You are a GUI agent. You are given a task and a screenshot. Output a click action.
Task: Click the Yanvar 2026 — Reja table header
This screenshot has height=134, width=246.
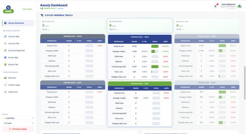point(140,37)
